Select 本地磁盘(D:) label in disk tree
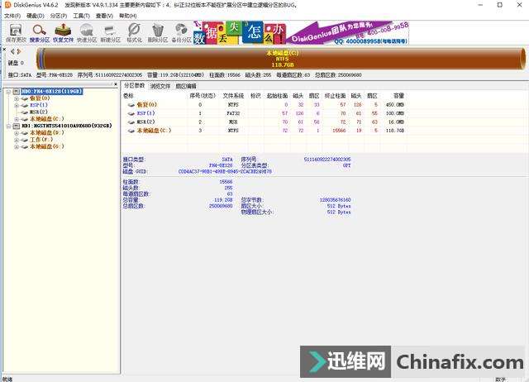This screenshot has width=529, height=382. tap(46, 133)
